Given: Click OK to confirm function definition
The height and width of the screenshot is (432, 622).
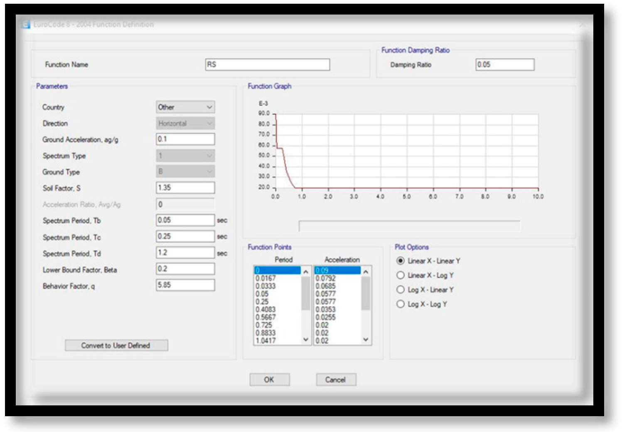Looking at the screenshot, I should click(269, 379).
